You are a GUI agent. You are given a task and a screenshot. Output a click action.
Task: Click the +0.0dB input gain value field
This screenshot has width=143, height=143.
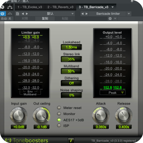point(19,127)
